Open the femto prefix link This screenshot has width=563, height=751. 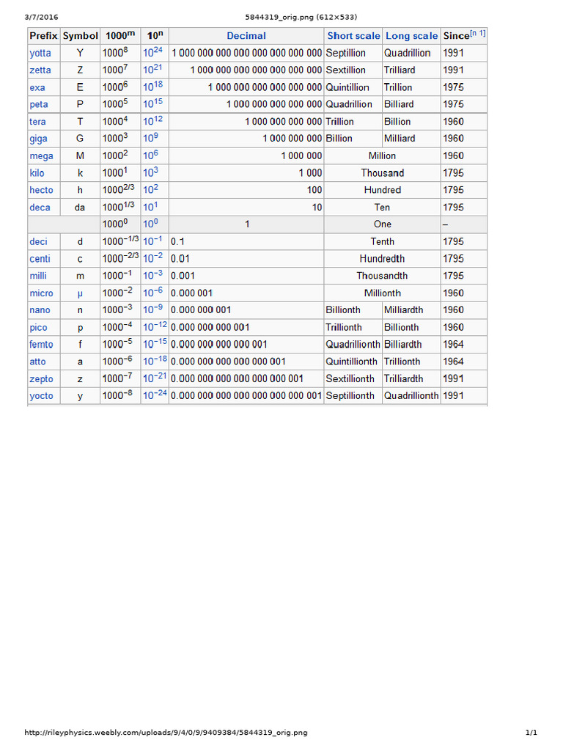(41, 345)
